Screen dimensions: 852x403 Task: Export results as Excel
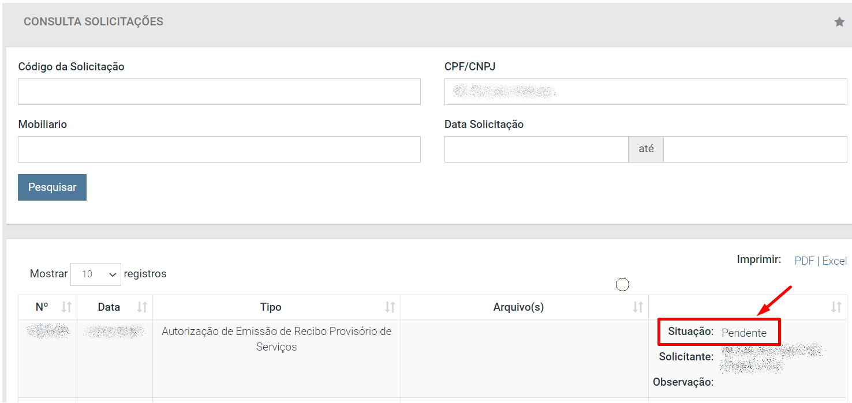point(835,261)
